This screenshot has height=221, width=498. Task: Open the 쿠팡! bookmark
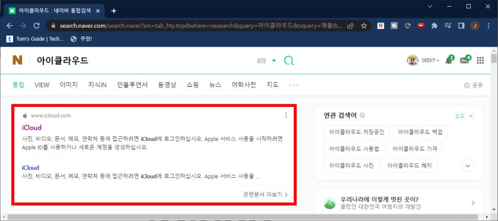tap(81, 39)
